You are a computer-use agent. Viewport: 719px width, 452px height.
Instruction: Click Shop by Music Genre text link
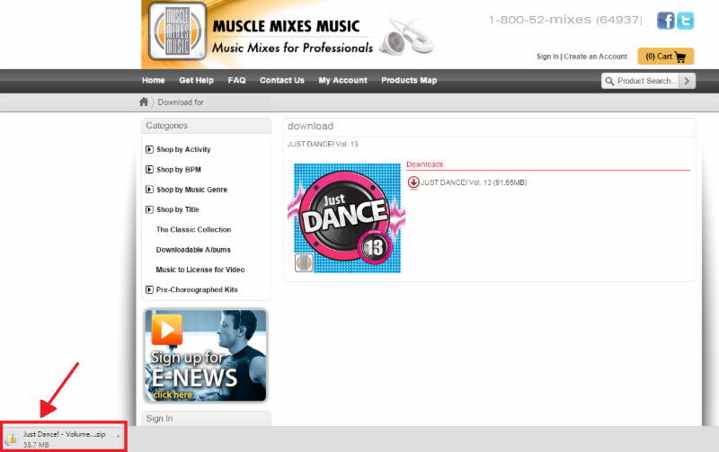click(x=191, y=190)
